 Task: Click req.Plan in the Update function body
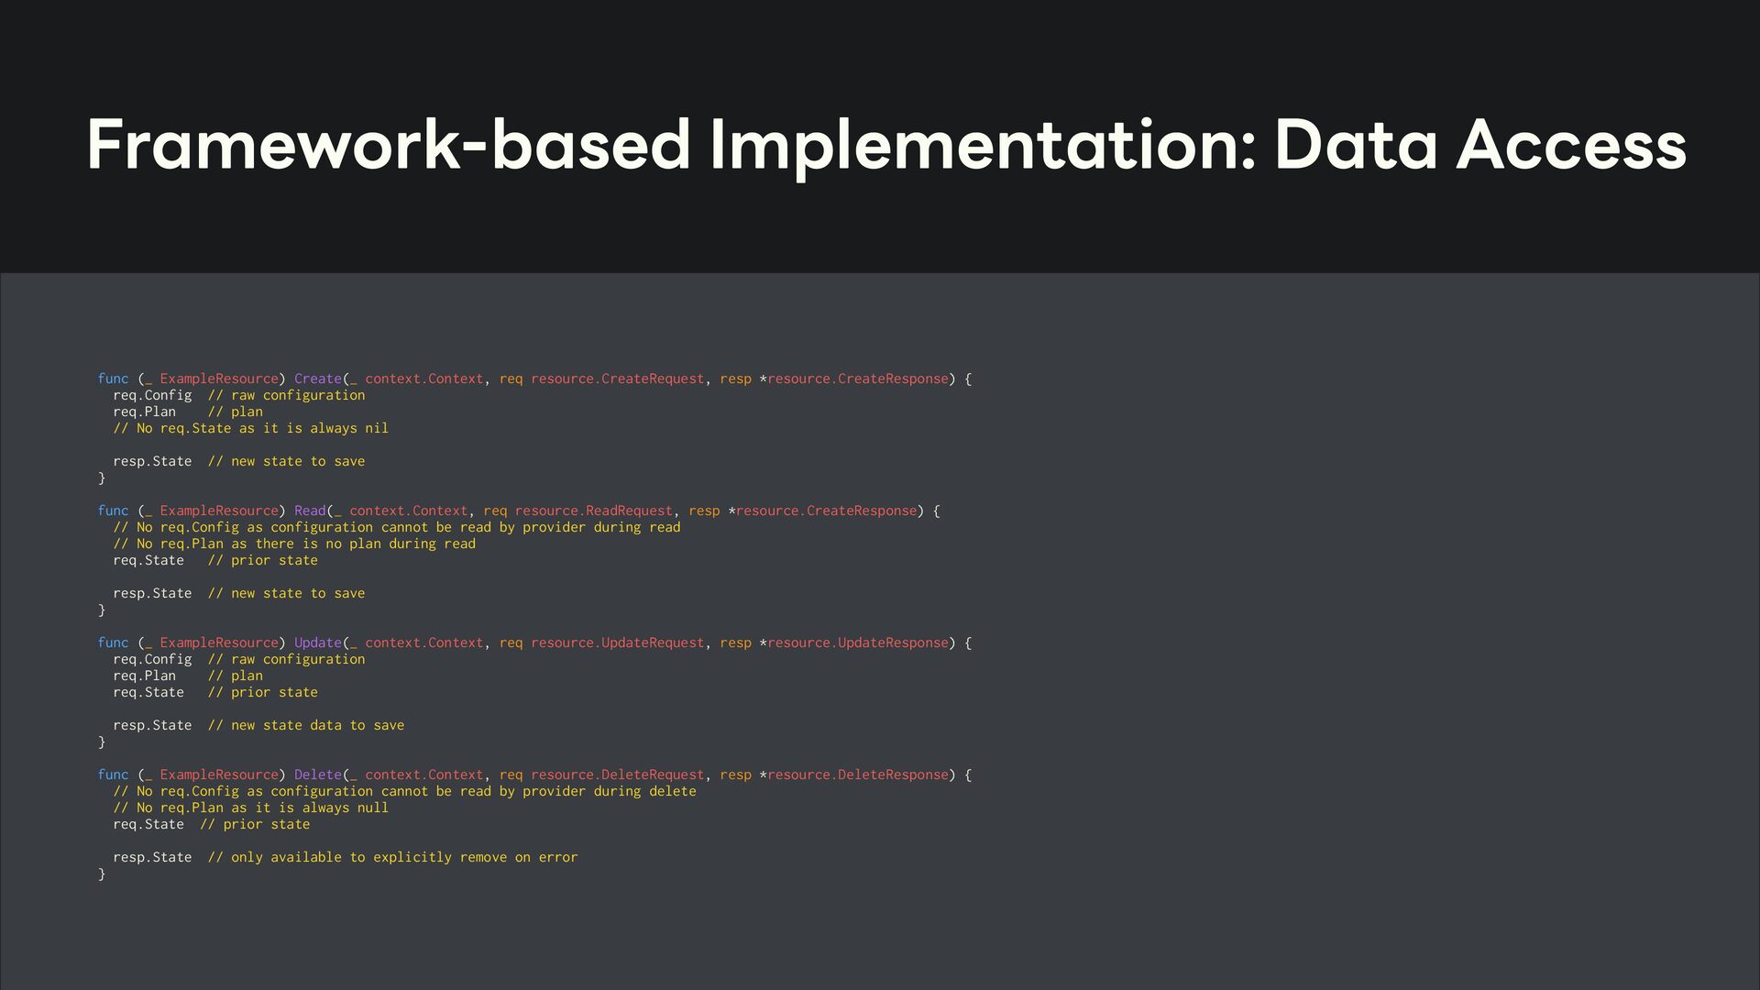[x=144, y=676]
